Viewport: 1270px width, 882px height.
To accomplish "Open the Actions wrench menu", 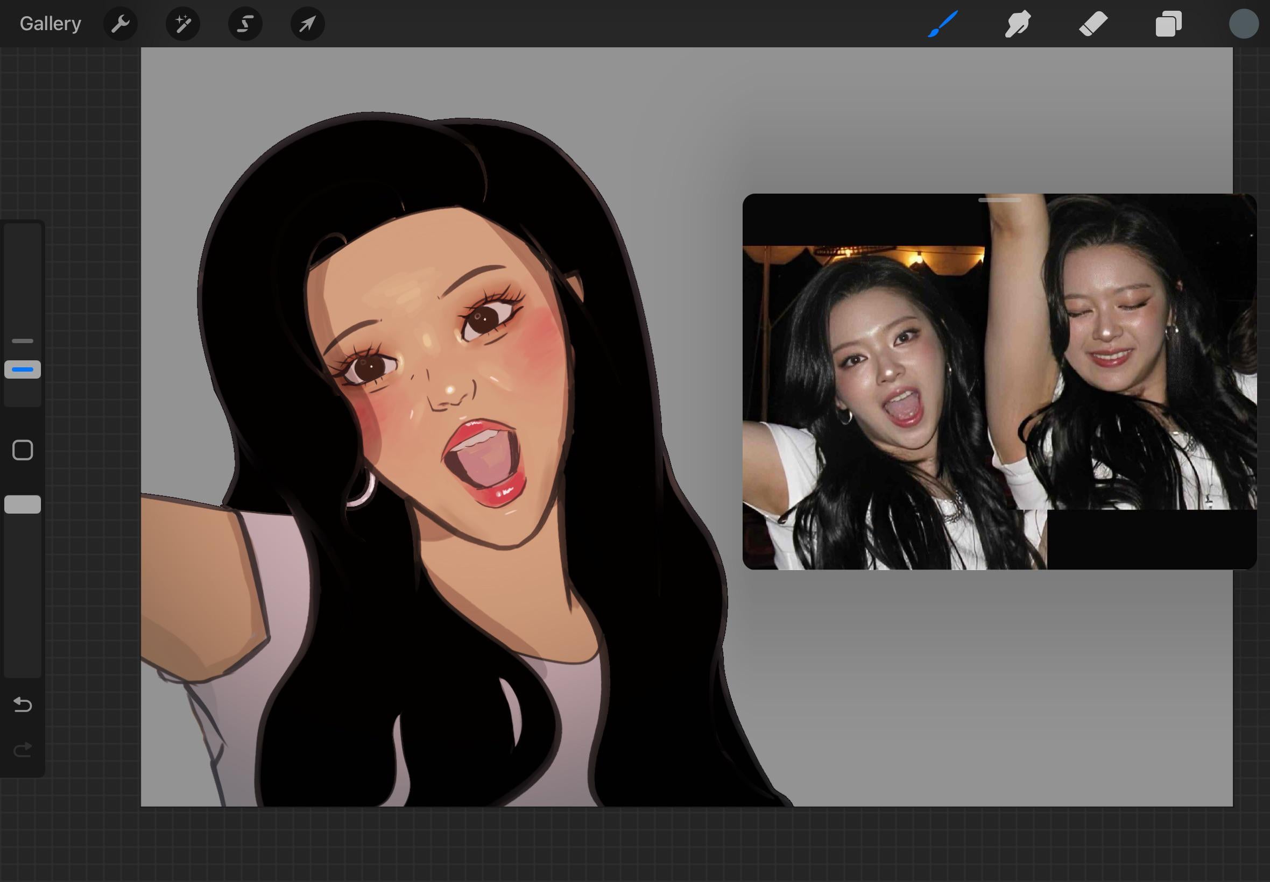I will 120,24.
